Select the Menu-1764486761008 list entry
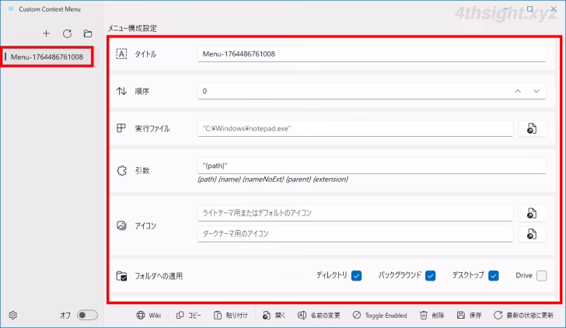This screenshot has height=328, width=566. [47, 57]
